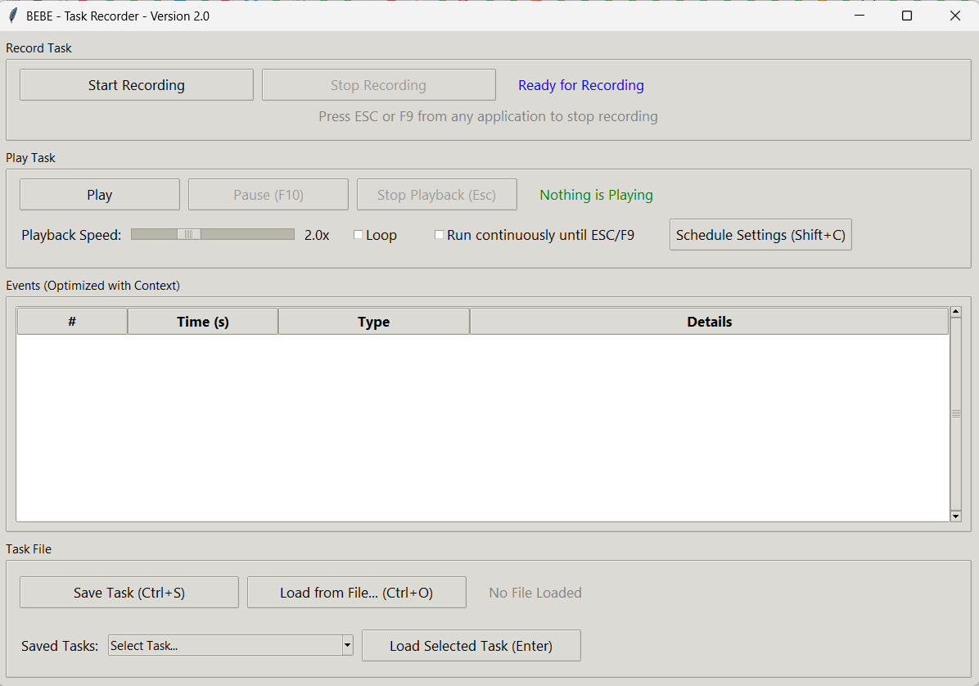This screenshot has width=979, height=686.
Task: Click Stop Playback (Esc)
Action: point(436,194)
